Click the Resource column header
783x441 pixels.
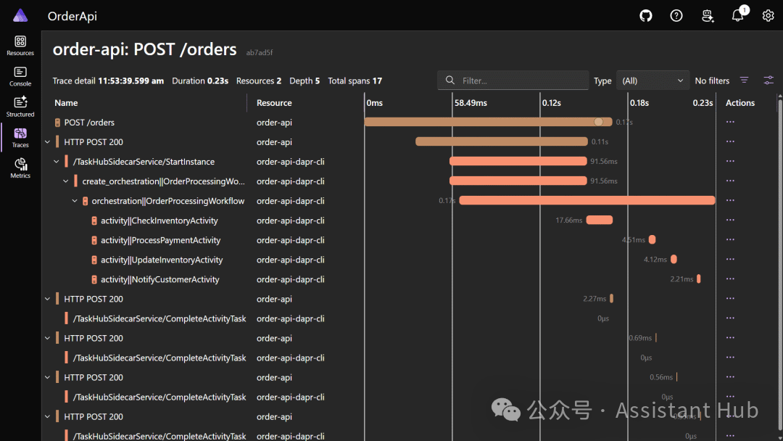pos(274,103)
